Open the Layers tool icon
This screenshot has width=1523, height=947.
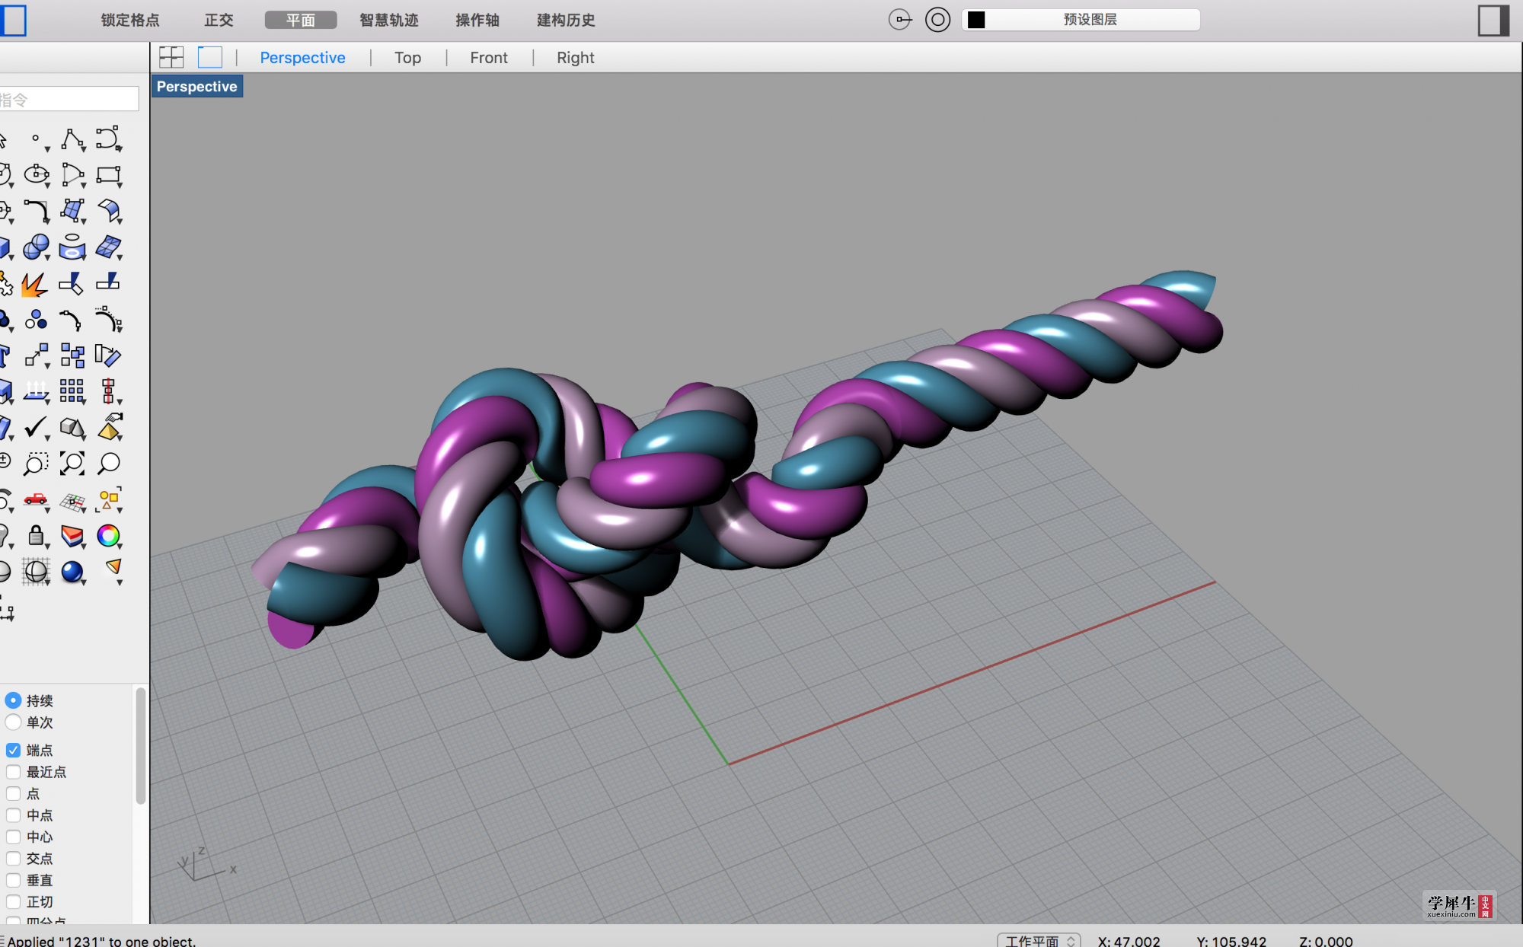click(72, 536)
